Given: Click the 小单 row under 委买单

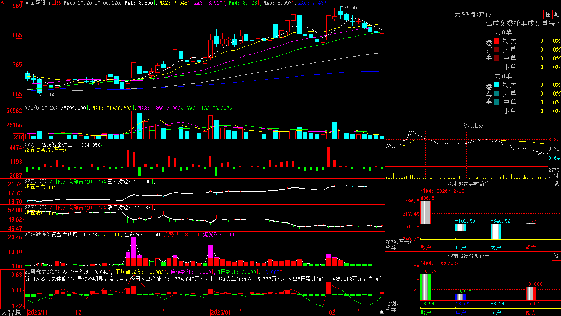Looking at the screenshot, I should click(x=527, y=67).
